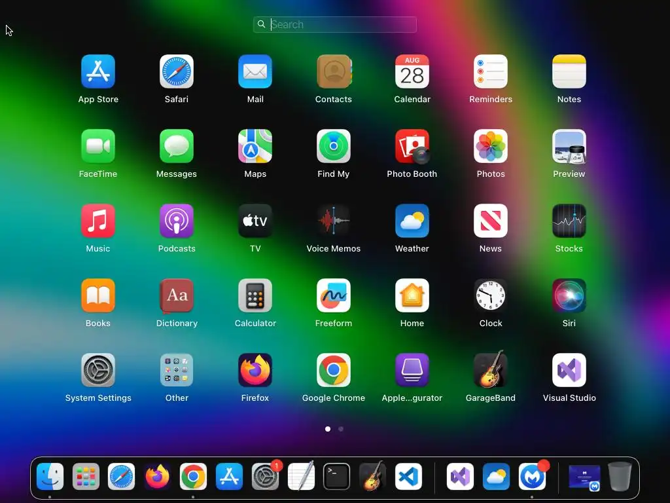This screenshot has height=503, width=670.
Task: Open Weather from the Dock
Action: coord(496,477)
